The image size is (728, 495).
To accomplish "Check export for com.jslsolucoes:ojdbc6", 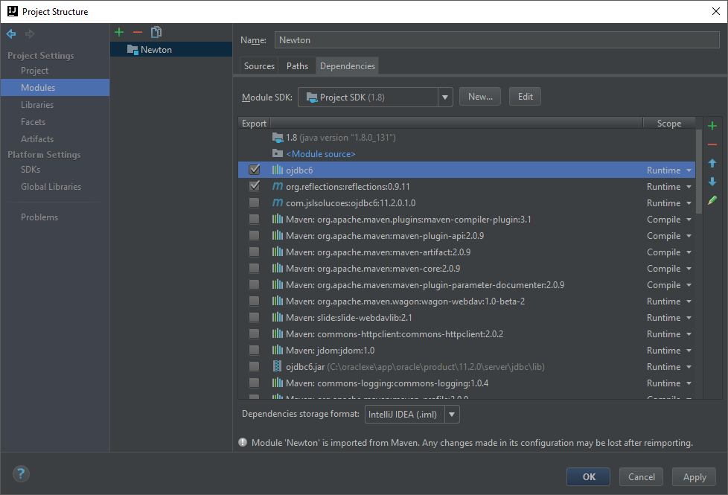I will coord(254,202).
